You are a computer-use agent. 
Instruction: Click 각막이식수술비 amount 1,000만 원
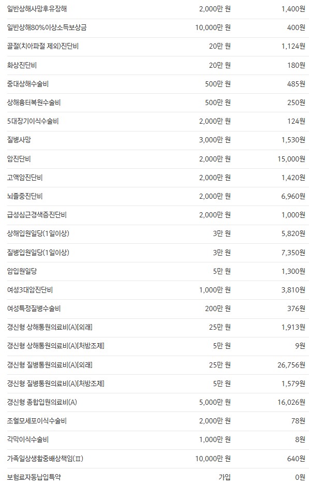tap(215, 439)
